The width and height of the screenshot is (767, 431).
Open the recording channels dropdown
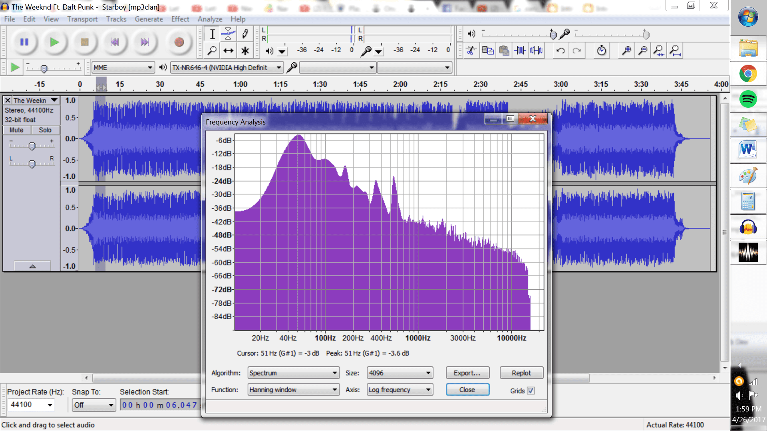(414, 67)
